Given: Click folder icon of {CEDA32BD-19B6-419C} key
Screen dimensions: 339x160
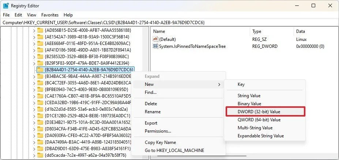Looking at the screenshot, I should tap(40, 102).
